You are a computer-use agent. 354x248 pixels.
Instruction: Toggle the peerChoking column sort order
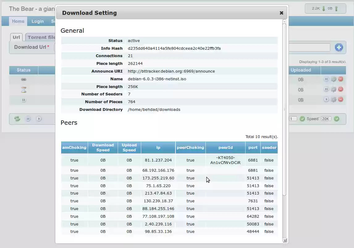click(190, 147)
